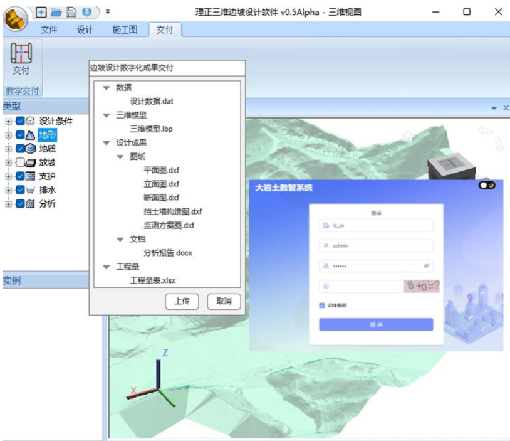Toggle the dark mode switch on login panel

click(486, 186)
